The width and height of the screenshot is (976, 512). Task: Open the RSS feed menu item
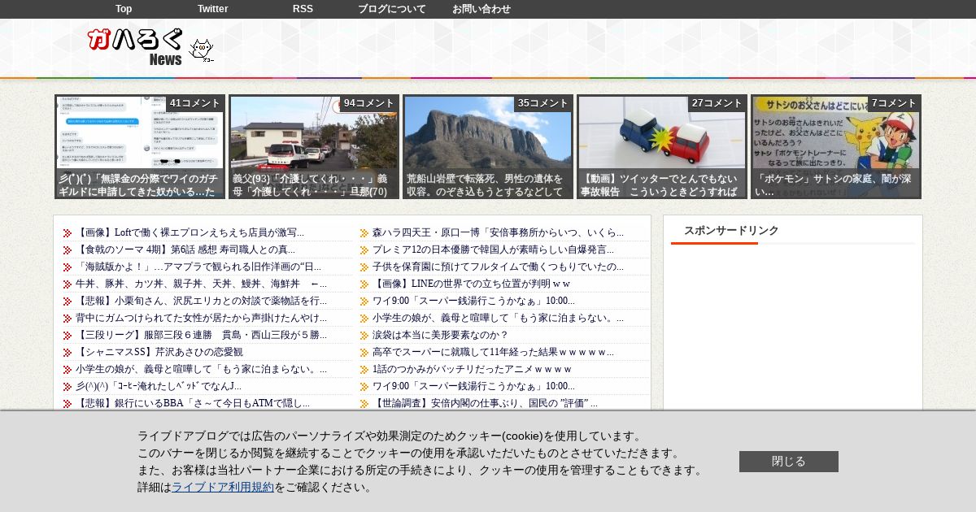pos(303,9)
